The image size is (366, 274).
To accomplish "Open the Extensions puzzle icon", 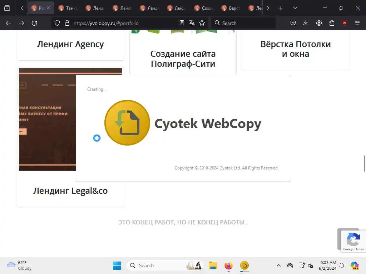I will [x=332, y=23].
